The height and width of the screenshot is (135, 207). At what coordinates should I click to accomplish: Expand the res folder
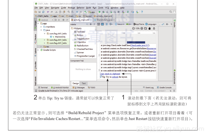click(41, 47)
